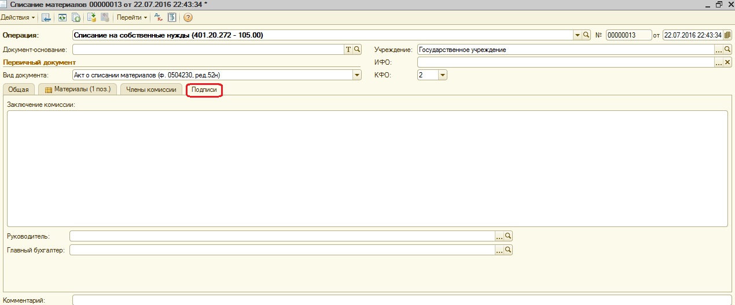
Task: Open the Перейти menu
Action: [132, 17]
